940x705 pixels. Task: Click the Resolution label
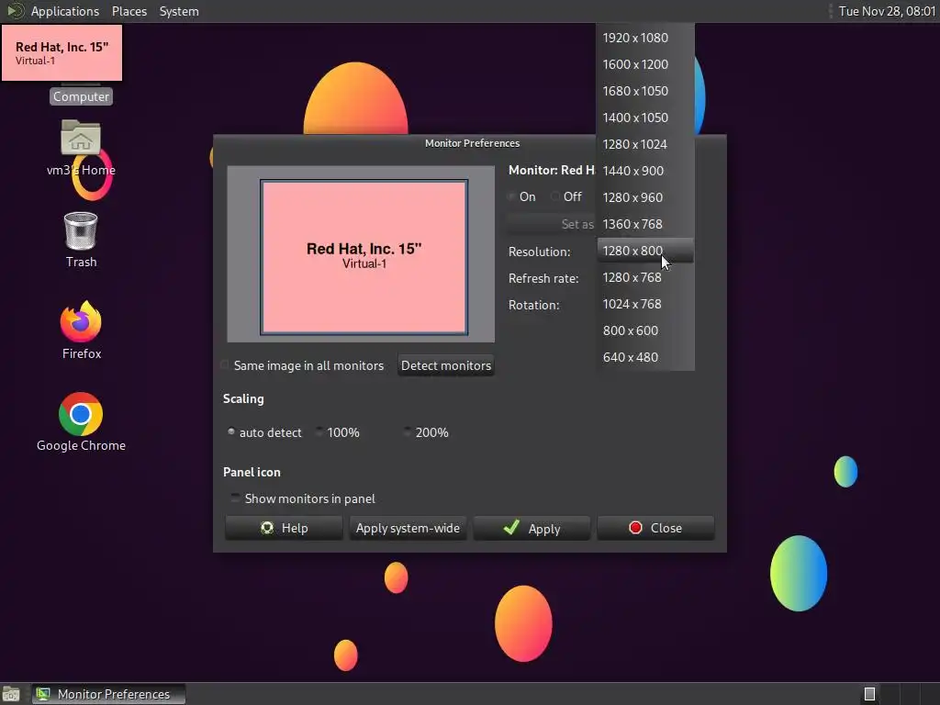click(539, 252)
